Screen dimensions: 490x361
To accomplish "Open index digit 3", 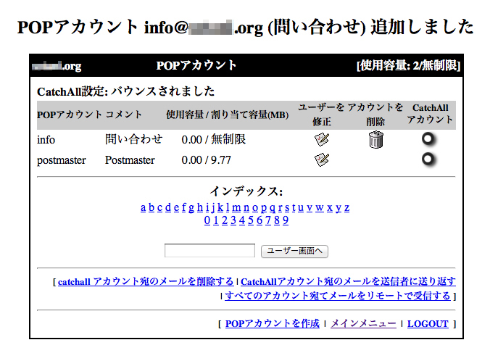I will pyautogui.click(x=233, y=220).
